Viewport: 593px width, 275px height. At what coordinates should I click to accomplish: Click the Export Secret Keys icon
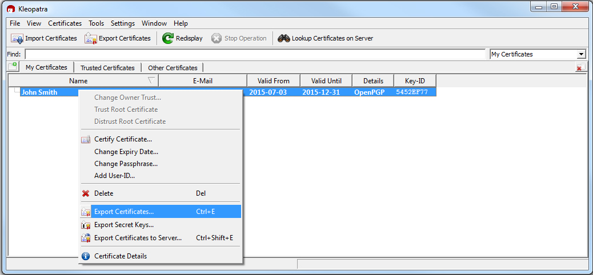coord(86,225)
